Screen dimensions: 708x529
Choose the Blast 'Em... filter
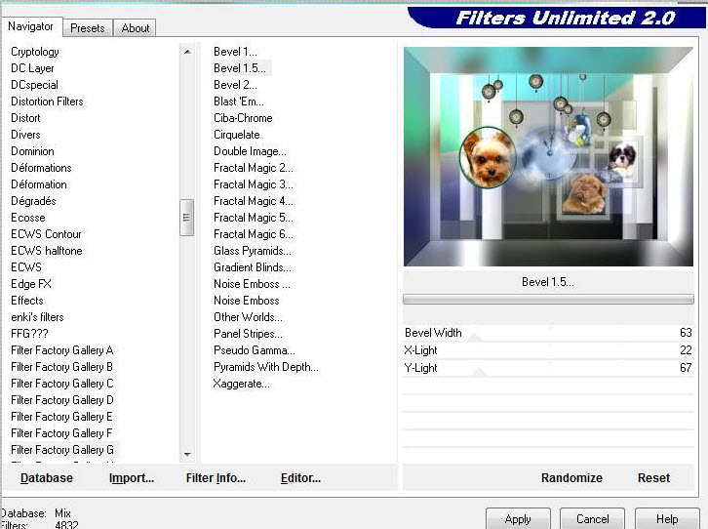[239, 102]
